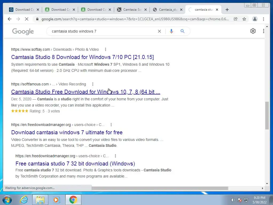Open options for indented freedownloadmanager.org result
Image resolution: width=273 pixels, height=205 pixels.
[x=115, y=156]
